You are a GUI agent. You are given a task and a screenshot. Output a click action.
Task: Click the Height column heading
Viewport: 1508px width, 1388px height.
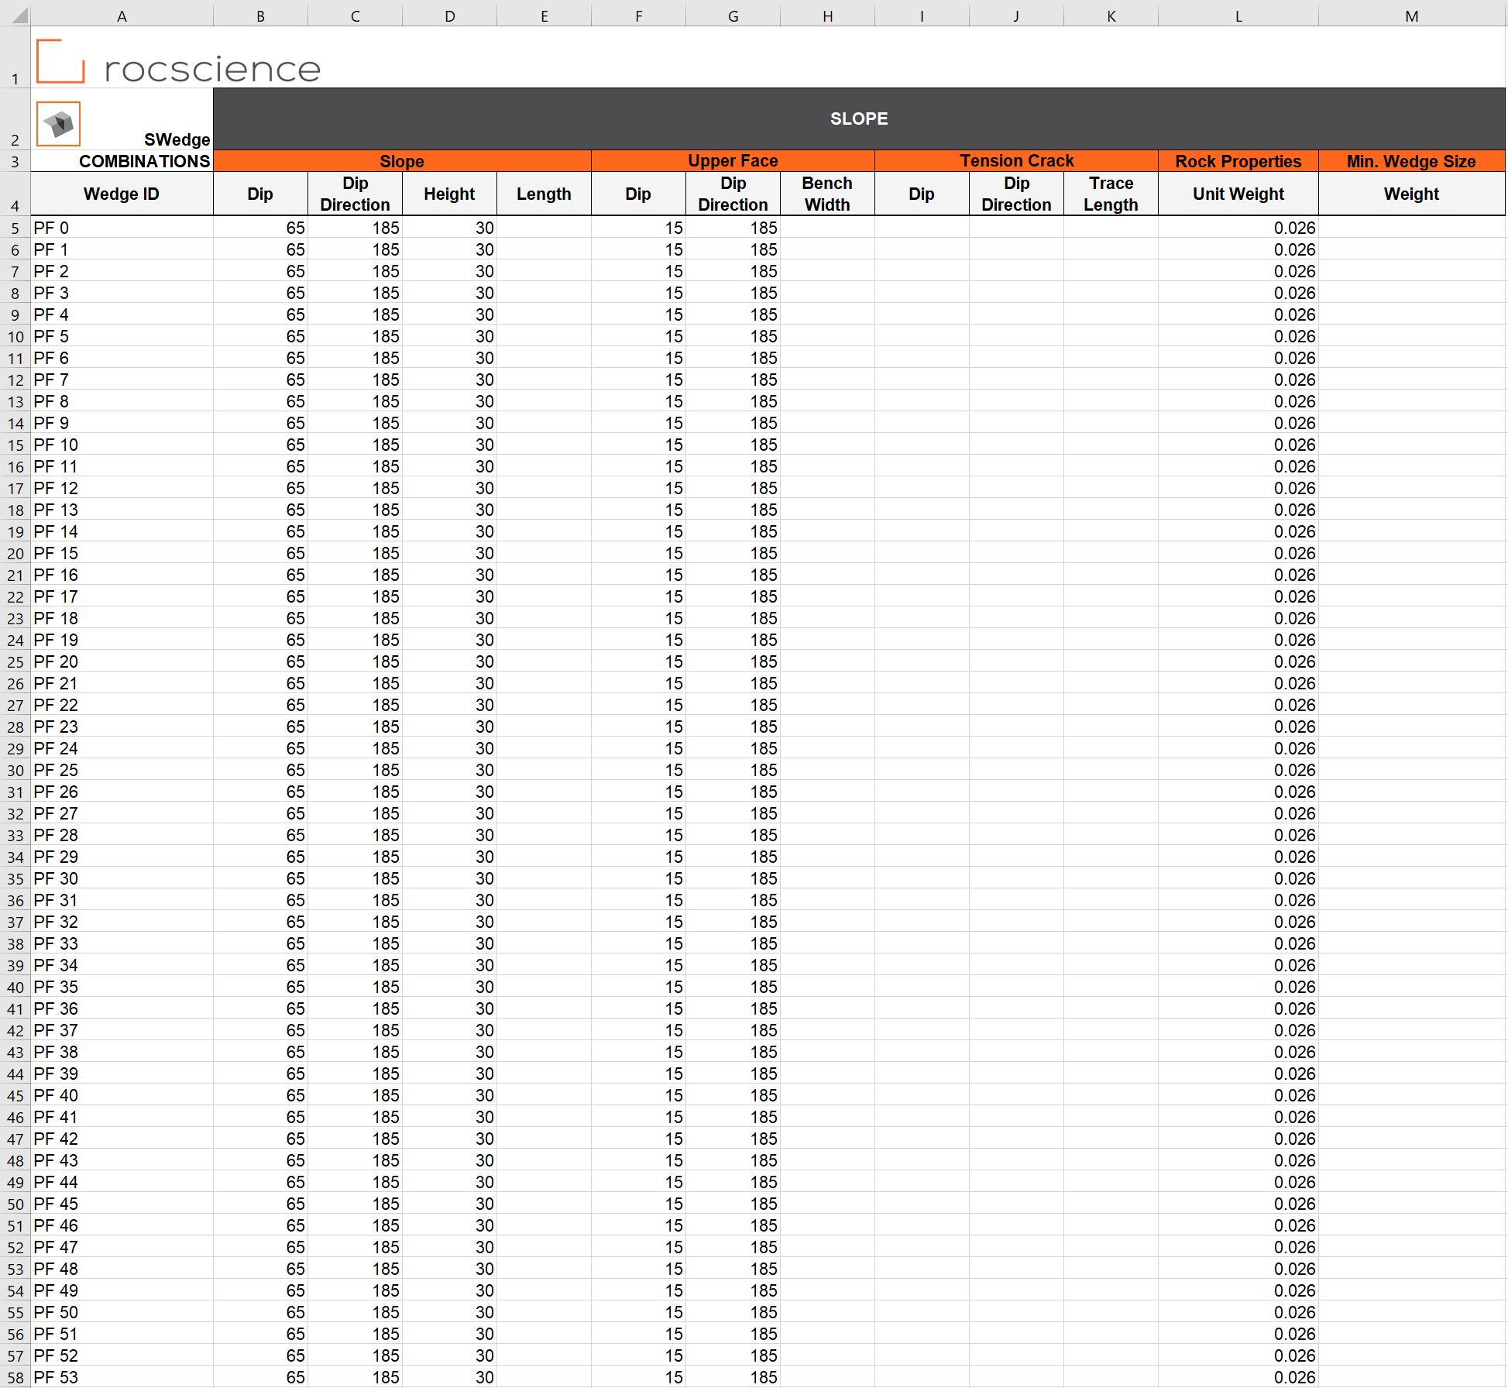(x=449, y=194)
